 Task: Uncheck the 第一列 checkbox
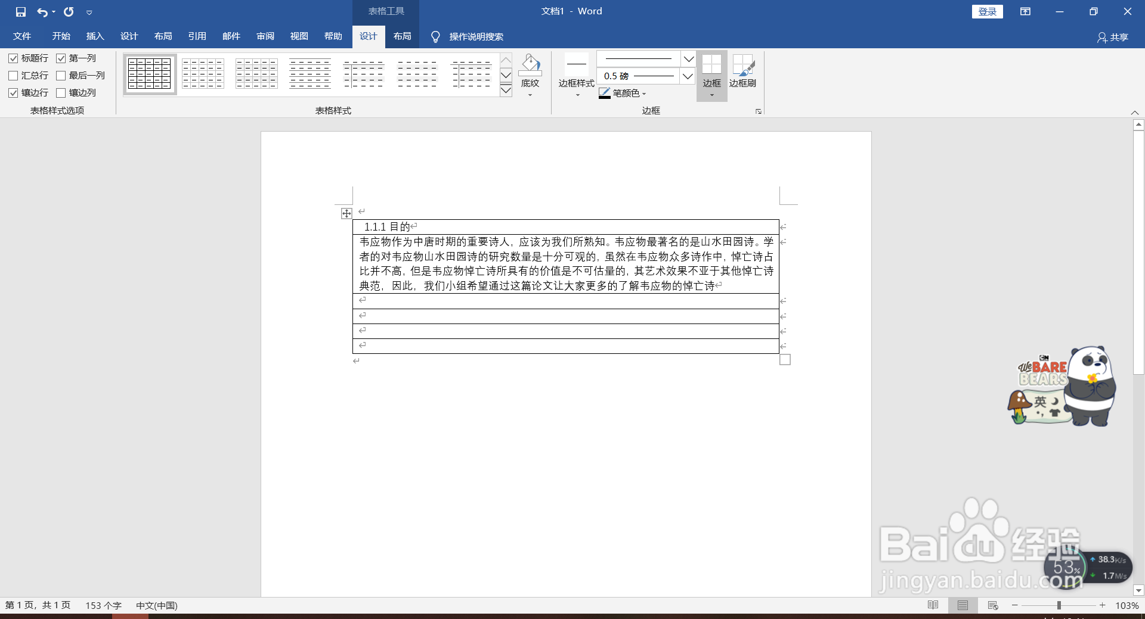pyautogui.click(x=61, y=58)
